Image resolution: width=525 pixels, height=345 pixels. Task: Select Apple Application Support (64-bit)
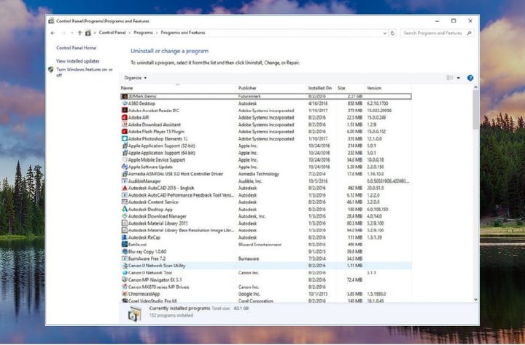[266, 153]
